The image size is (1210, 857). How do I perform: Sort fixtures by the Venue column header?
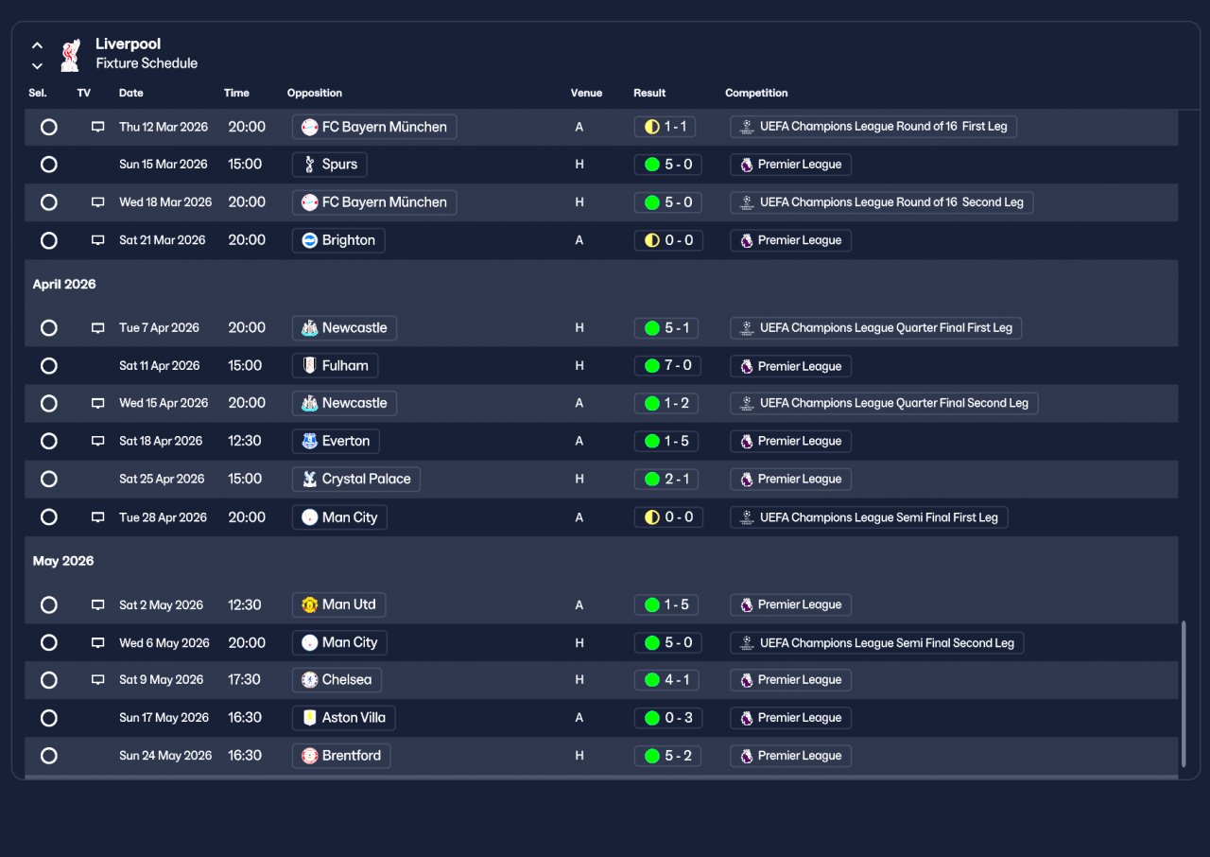586,93
